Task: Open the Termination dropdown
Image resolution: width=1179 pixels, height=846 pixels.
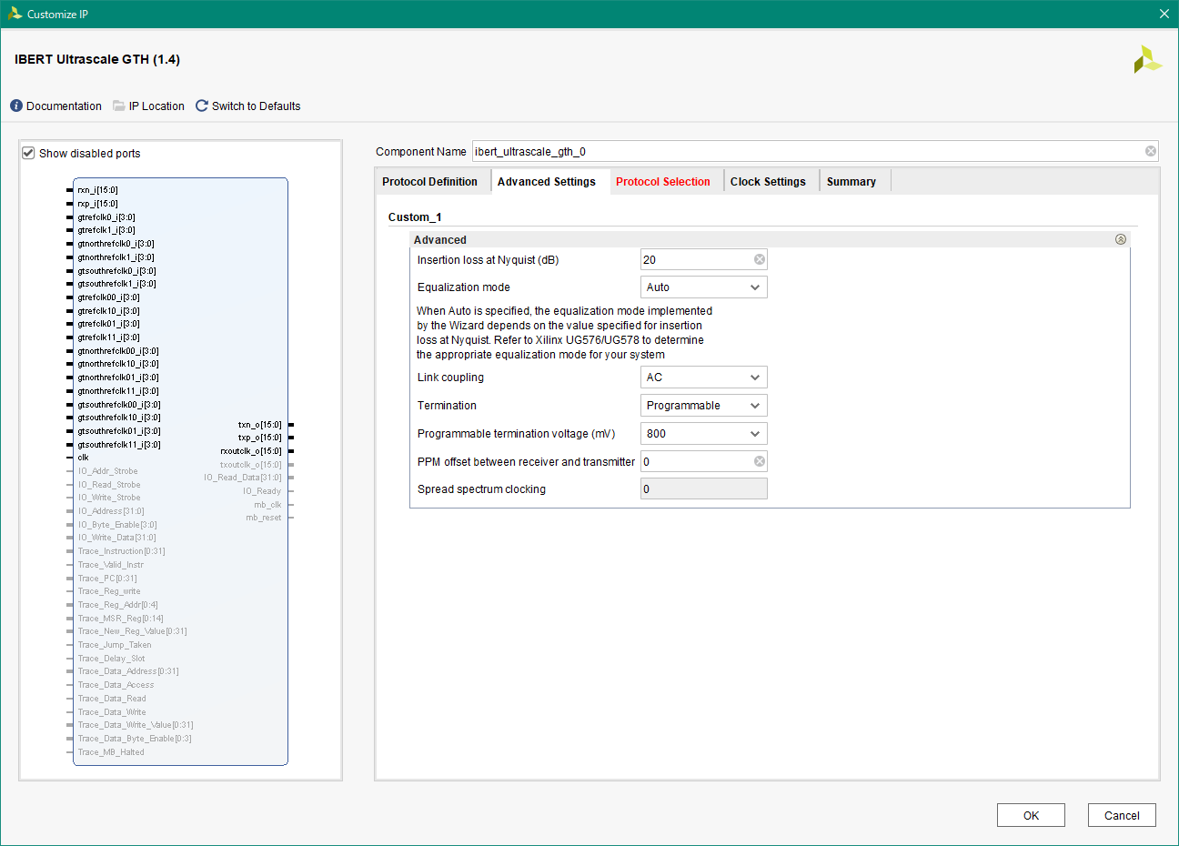Action: pyautogui.click(x=704, y=406)
